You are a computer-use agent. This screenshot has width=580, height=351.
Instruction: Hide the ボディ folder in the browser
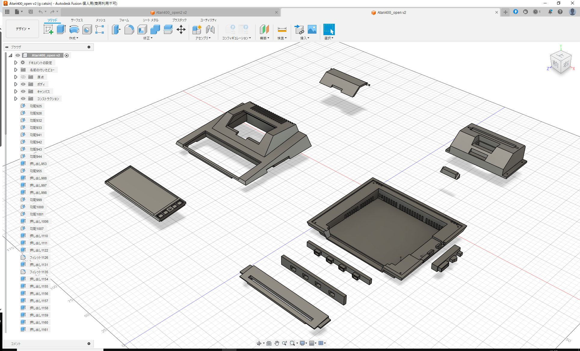[x=23, y=84]
